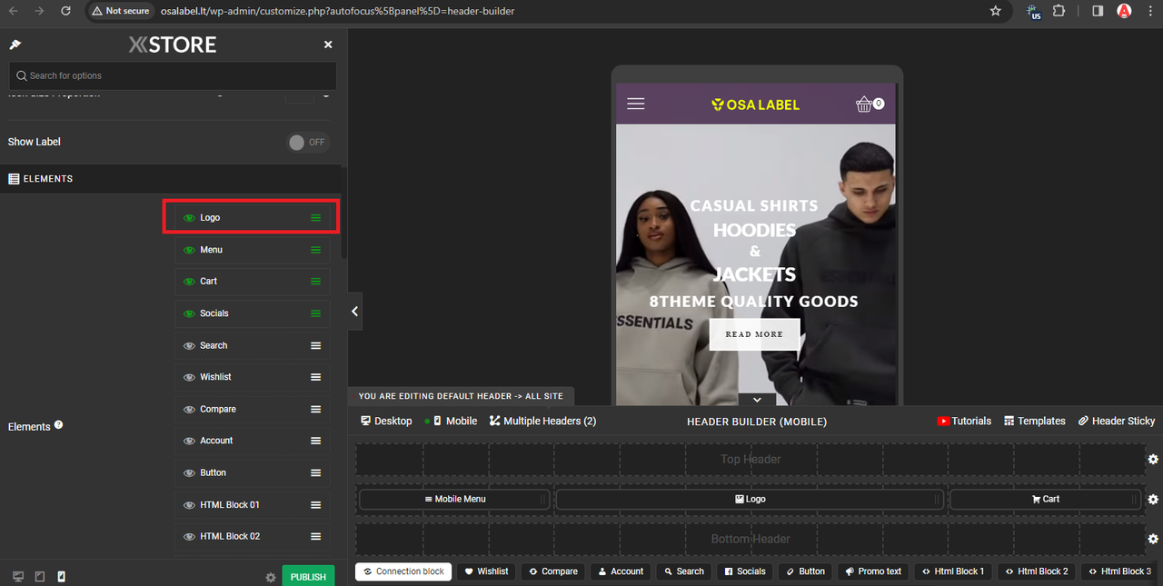Click drag handle icon of Search row

click(x=315, y=345)
